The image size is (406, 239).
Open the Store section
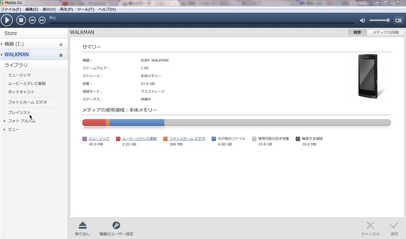[x=11, y=33]
